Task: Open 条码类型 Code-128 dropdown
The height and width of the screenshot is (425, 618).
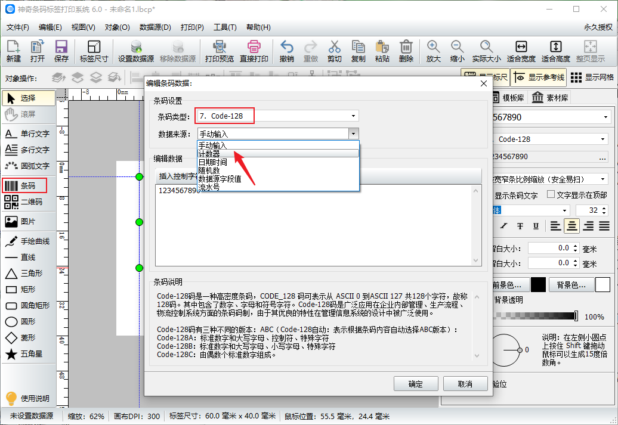Action: (x=277, y=116)
